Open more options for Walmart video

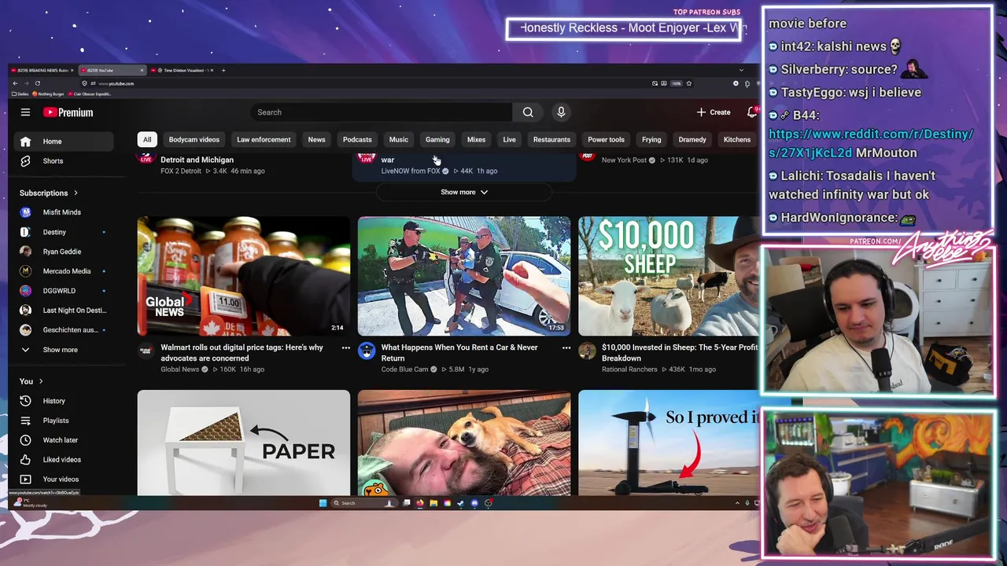pos(345,347)
